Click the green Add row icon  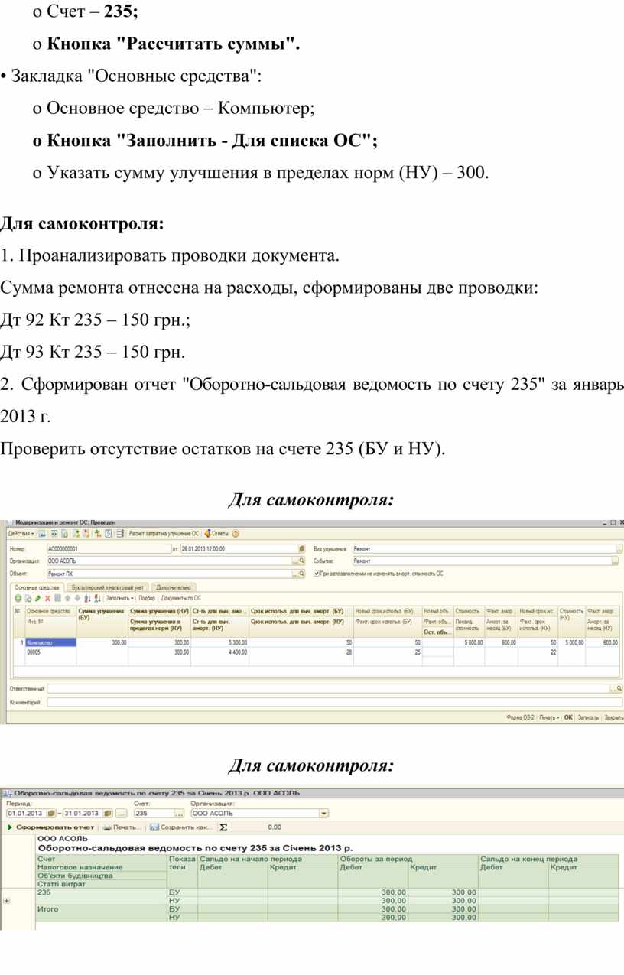click(x=18, y=598)
